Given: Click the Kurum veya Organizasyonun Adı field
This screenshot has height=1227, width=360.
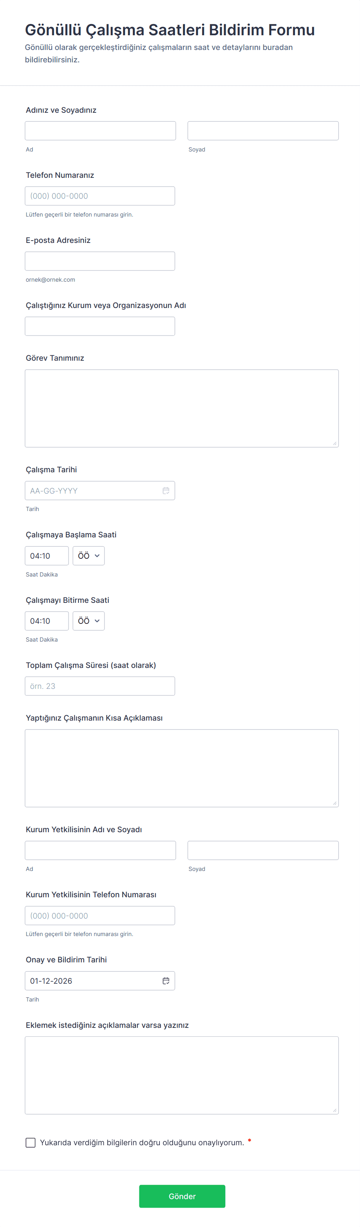Looking at the screenshot, I should 100,326.
